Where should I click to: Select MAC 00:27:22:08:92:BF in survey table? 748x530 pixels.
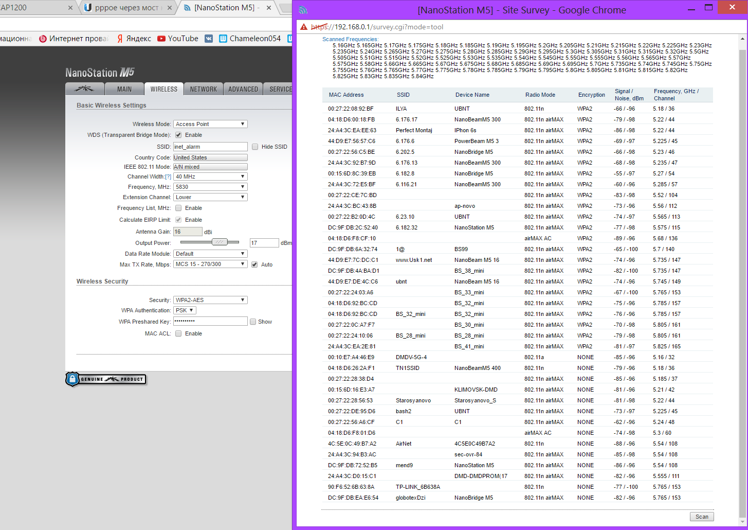[351, 109]
